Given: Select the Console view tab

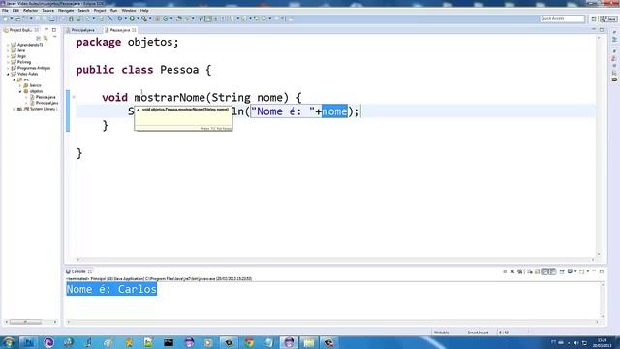Looking at the screenshot, I should [78, 271].
